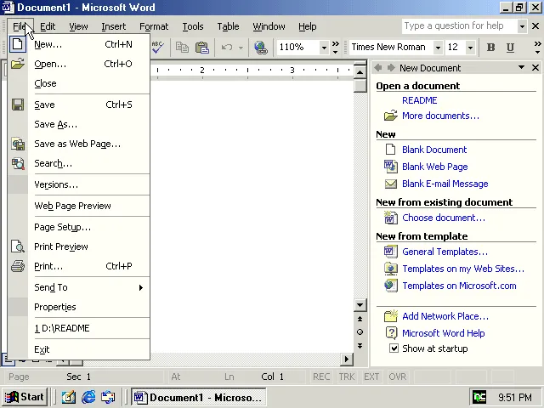Open the zoom percentage dropdown
The width and height of the screenshot is (544, 408).
(324, 48)
